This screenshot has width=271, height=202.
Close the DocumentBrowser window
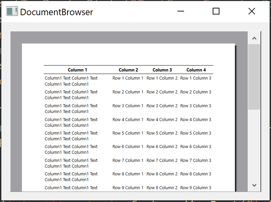251,11
